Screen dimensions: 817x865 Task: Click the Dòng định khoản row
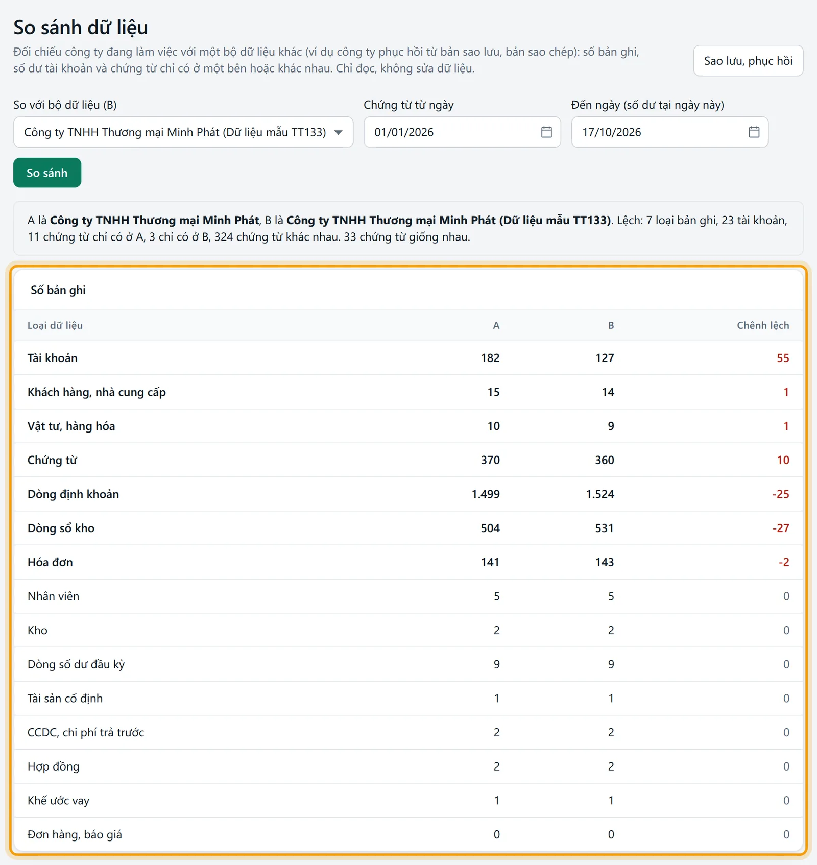(x=408, y=494)
